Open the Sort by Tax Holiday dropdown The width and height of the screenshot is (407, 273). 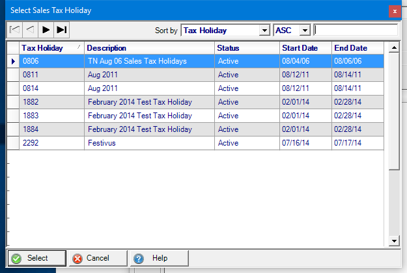pyautogui.click(x=264, y=31)
